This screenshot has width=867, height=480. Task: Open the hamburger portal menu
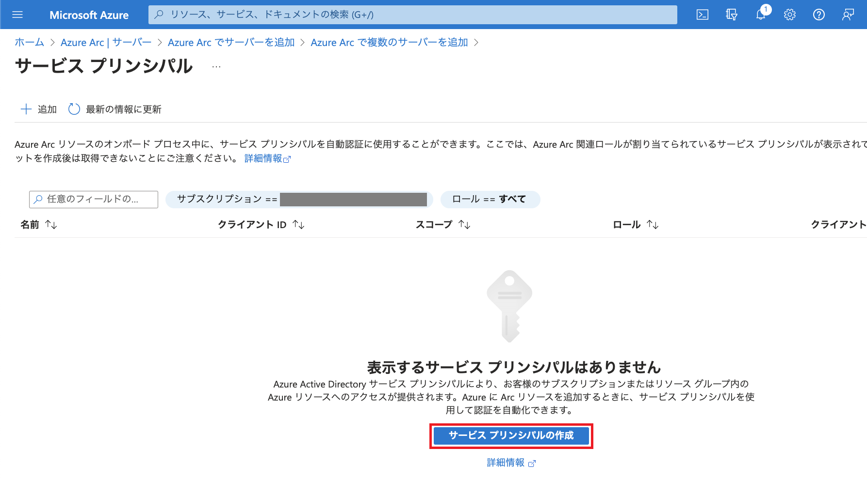(17, 15)
